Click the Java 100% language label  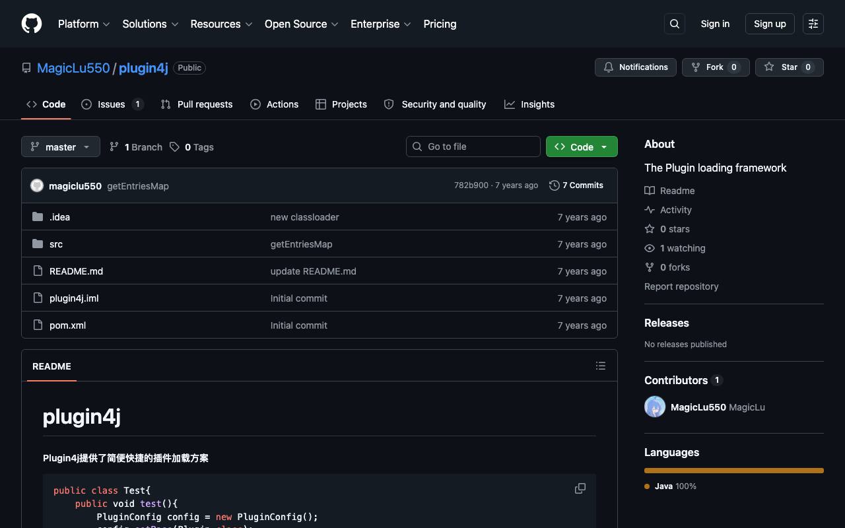point(671,486)
